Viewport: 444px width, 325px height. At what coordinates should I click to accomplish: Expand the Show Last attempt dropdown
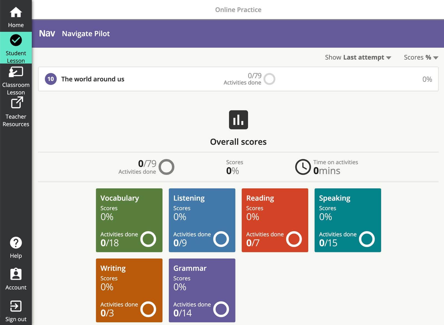358,57
